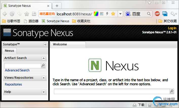Open the Advanced Search link
The image size is (179, 108).
[x=17, y=70]
